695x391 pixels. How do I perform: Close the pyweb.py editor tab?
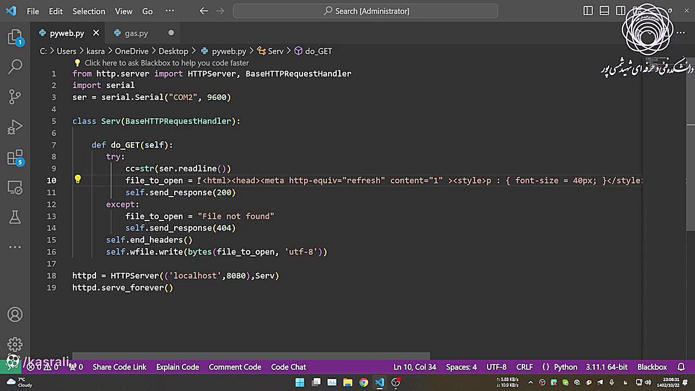coord(96,33)
